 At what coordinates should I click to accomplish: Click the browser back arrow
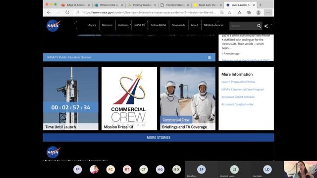tap(49, 12)
